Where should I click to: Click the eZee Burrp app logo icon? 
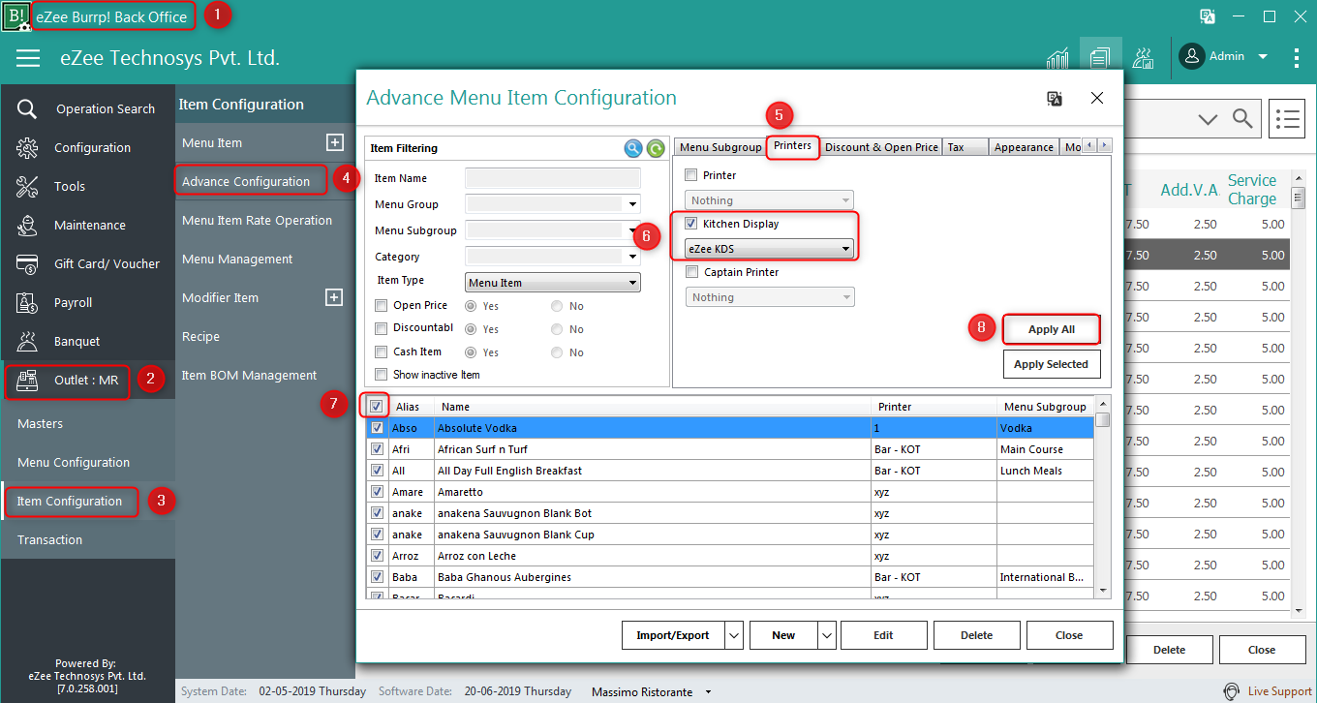point(16,16)
